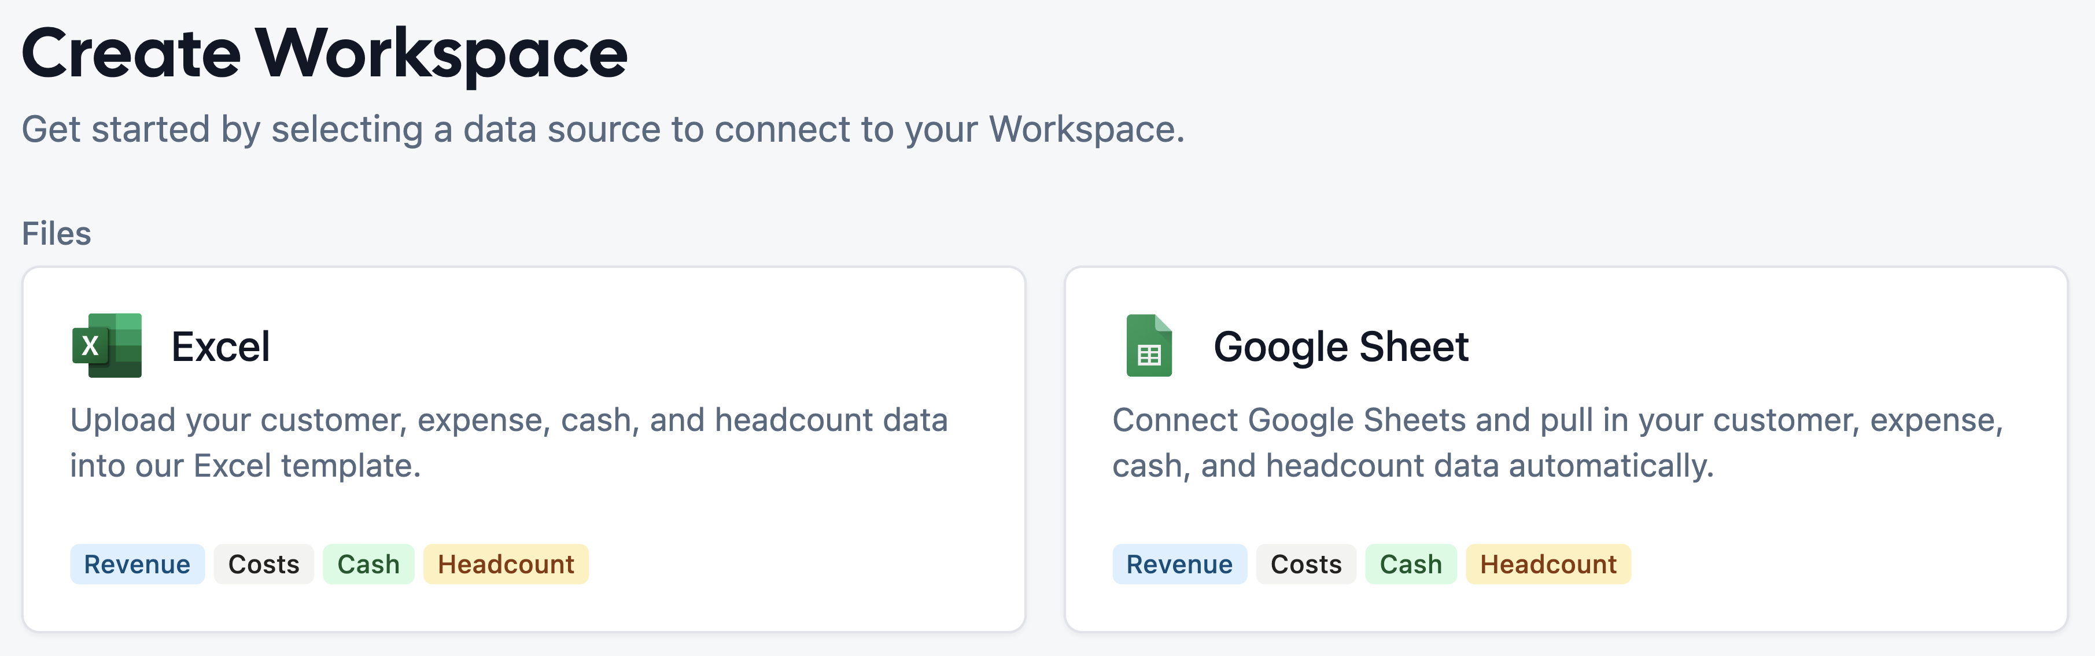Select the Excel title text
Screen dimensions: 2095x656
pyautogui.click(x=220, y=347)
